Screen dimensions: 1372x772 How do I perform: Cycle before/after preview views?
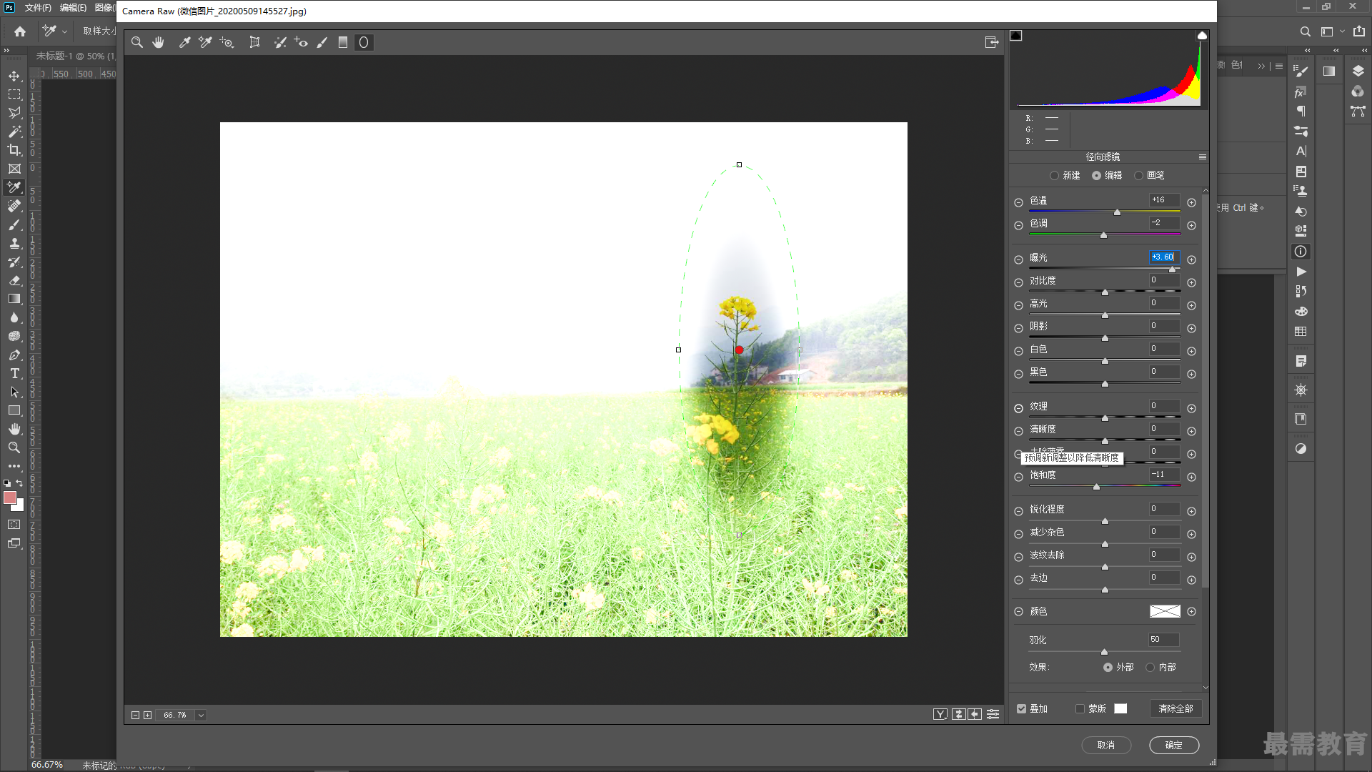click(x=940, y=715)
